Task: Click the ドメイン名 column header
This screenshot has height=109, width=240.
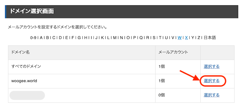Action: click(20, 52)
